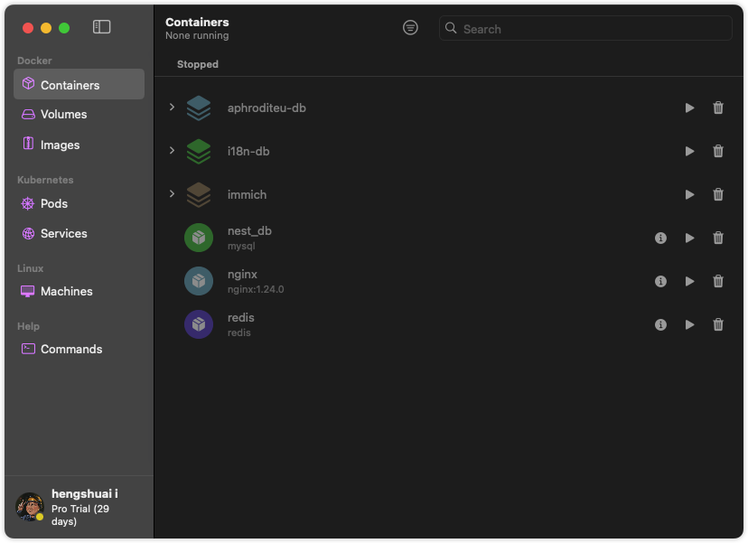Start the nginx container
Viewport: 748px width, 543px height.
coord(689,282)
